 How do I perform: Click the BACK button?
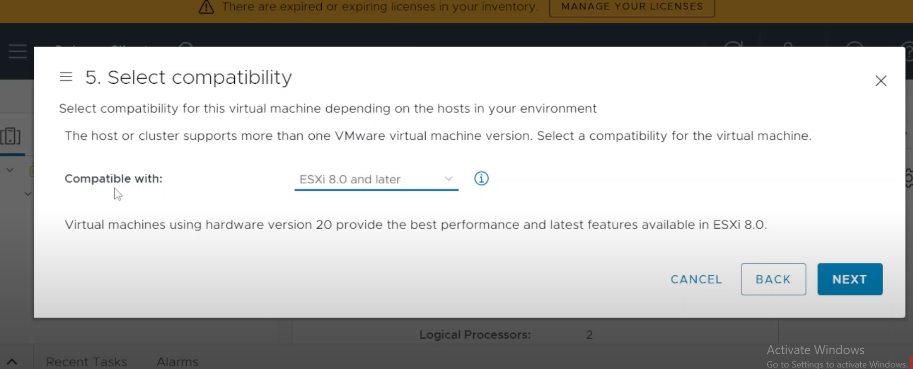pos(773,279)
